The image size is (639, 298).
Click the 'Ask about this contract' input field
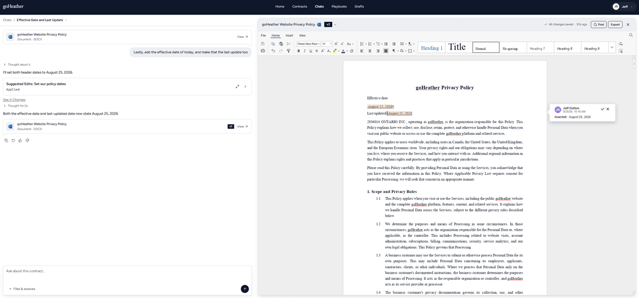coord(127,271)
